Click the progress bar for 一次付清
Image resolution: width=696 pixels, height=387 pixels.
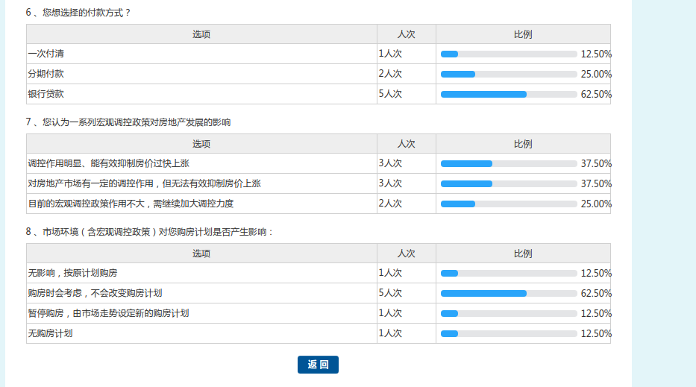pos(509,54)
